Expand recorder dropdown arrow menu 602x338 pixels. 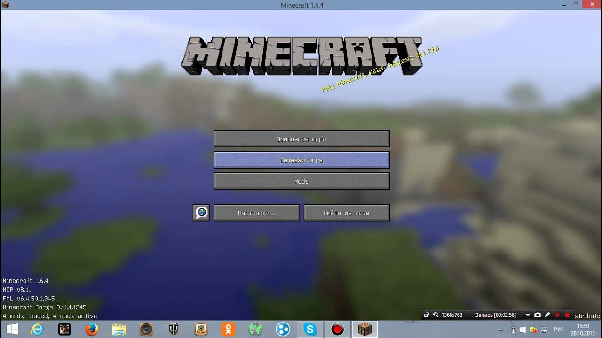click(528, 315)
